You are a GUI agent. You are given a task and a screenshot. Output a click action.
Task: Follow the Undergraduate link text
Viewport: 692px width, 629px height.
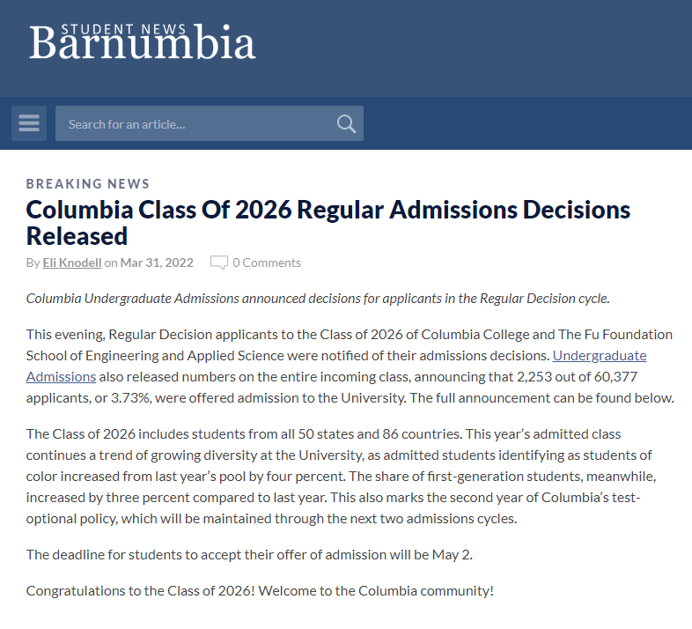pos(600,356)
